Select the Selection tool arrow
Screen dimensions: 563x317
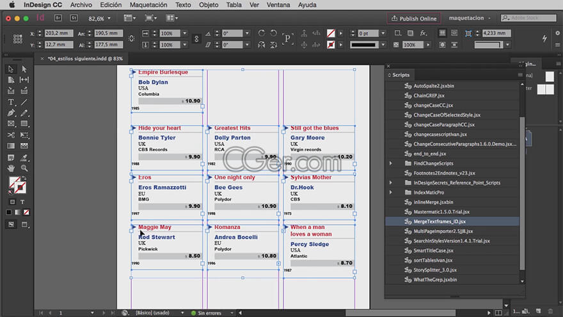tap(11, 69)
